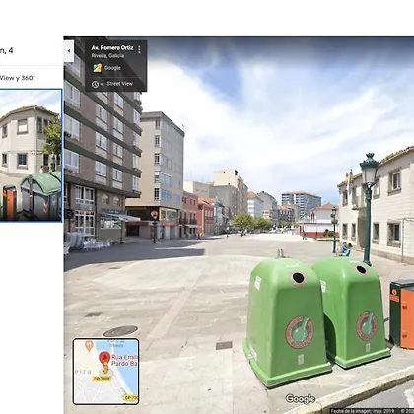
Task: Expand the historical imagery dropdown arrow
Action: pos(102,85)
